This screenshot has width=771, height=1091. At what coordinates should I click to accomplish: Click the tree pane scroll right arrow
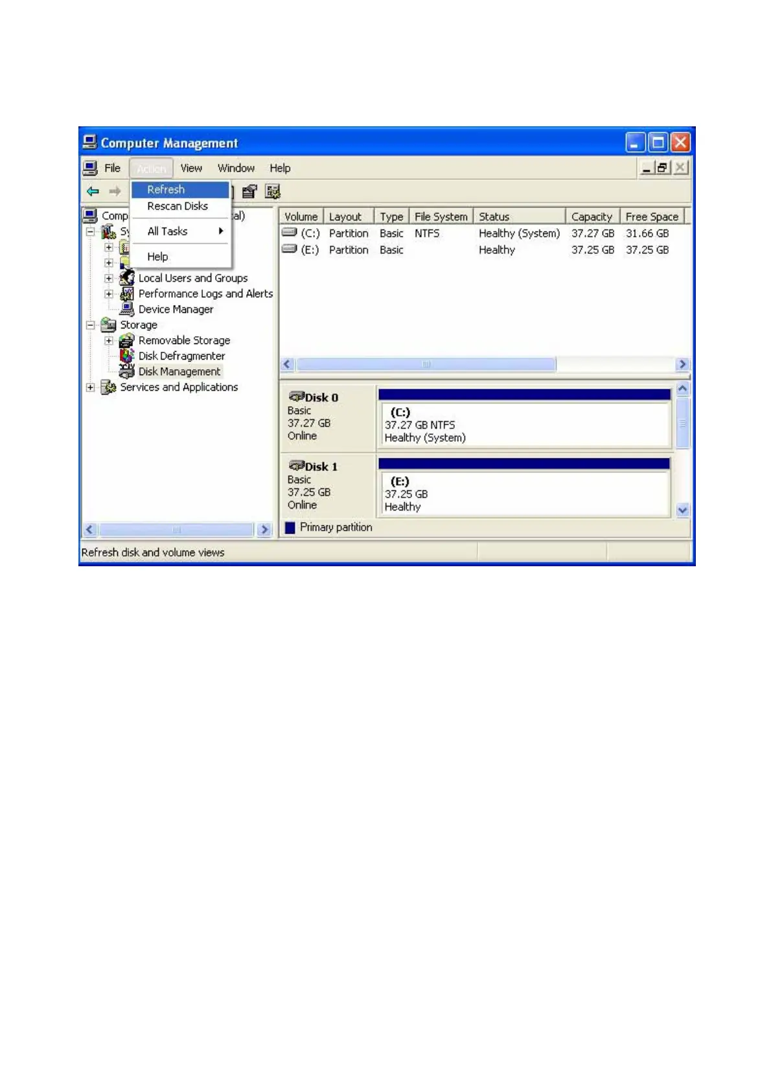pyautogui.click(x=264, y=529)
